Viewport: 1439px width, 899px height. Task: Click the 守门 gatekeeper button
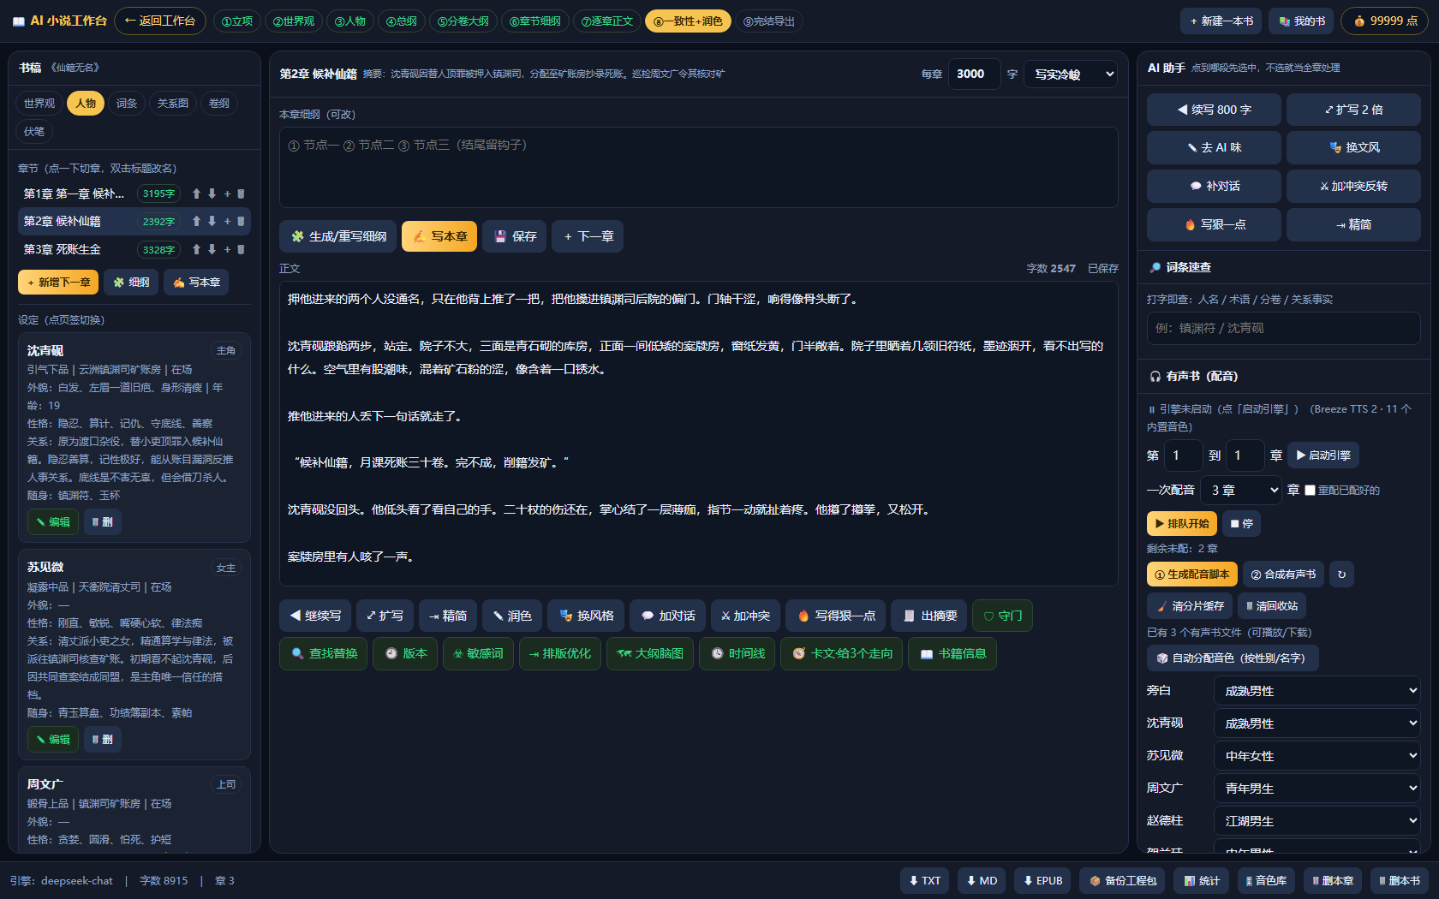1002,616
